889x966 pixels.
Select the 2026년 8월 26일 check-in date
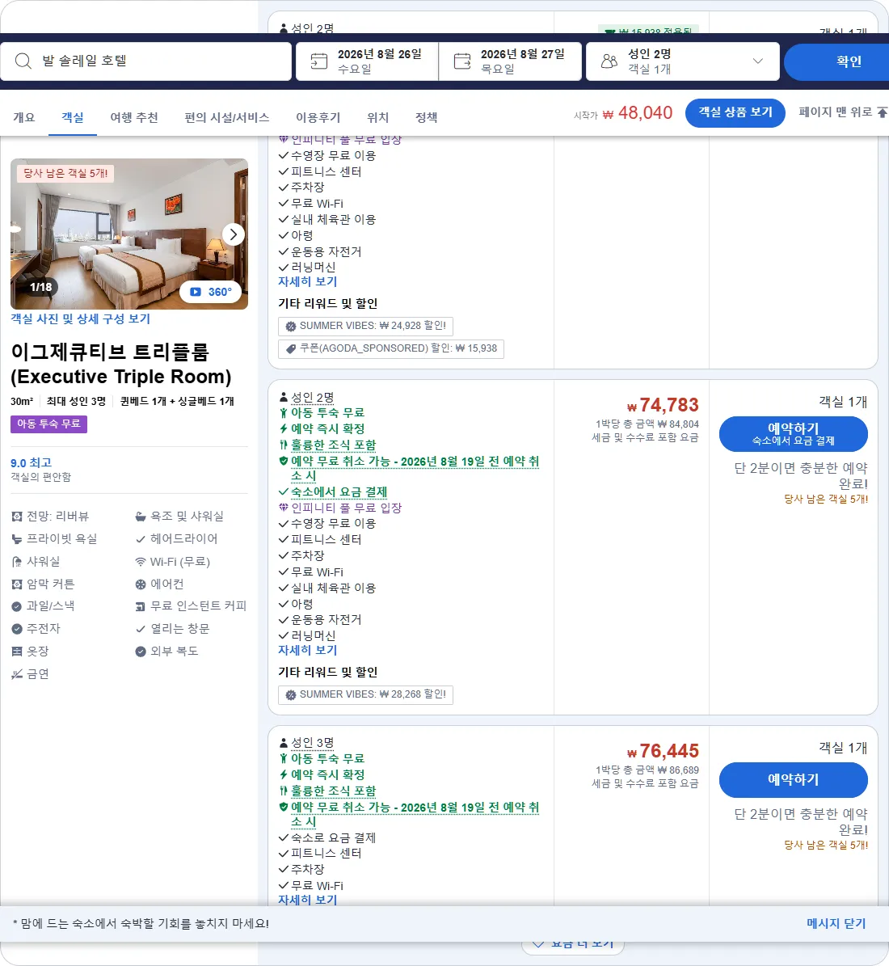[367, 61]
